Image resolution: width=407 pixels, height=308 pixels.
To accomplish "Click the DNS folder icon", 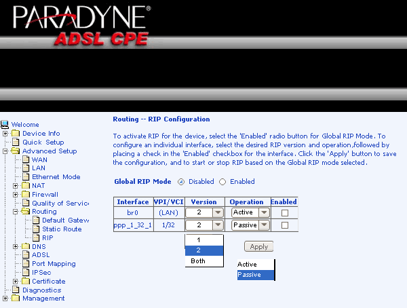I will pyautogui.click(x=26, y=246).
